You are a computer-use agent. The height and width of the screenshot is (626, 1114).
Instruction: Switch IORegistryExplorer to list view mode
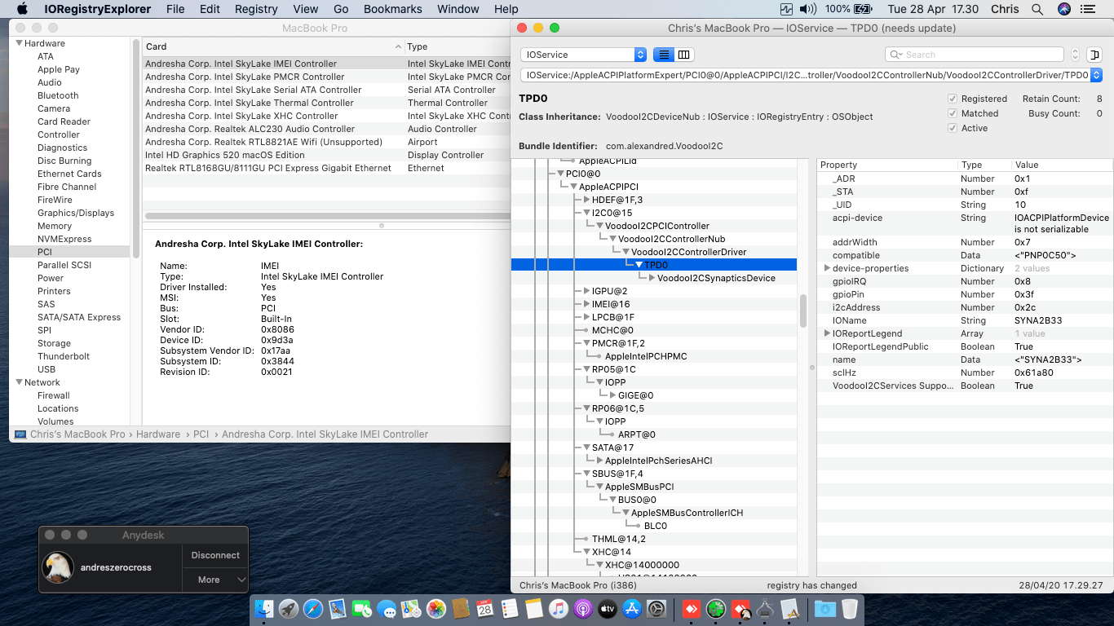[663, 55]
